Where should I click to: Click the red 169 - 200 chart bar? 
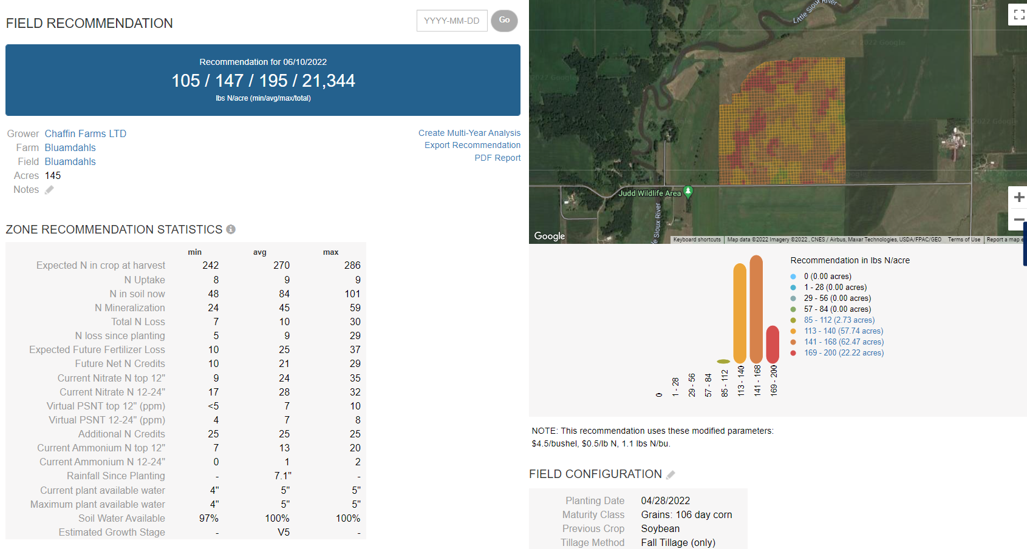(773, 345)
